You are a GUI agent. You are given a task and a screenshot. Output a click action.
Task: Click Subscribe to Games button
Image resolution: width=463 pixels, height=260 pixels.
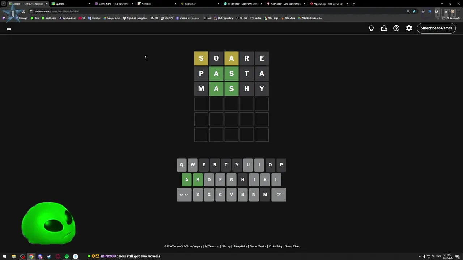pyautogui.click(x=436, y=28)
